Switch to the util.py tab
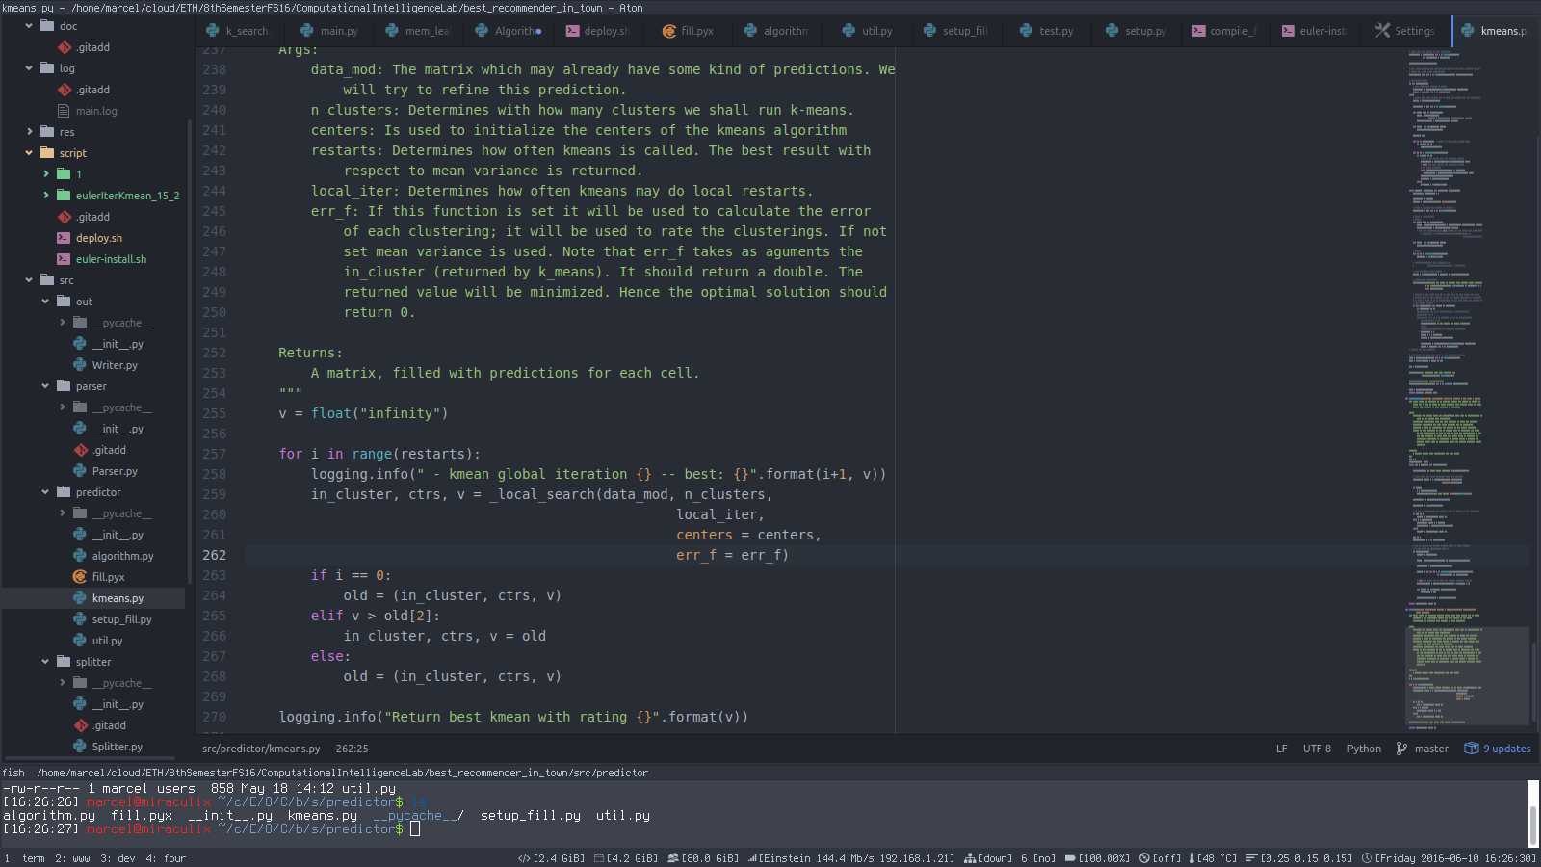 pyautogui.click(x=867, y=31)
